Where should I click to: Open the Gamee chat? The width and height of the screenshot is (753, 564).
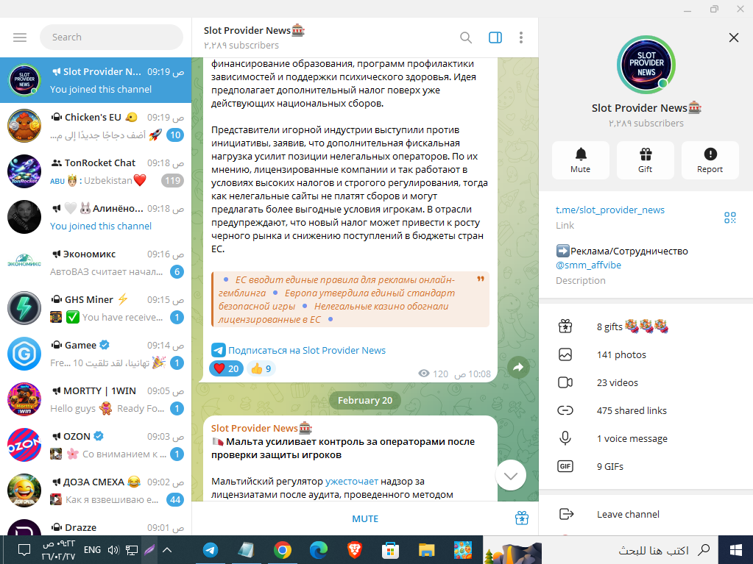click(96, 354)
